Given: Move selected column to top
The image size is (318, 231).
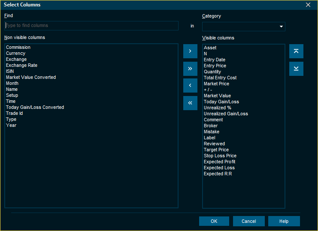Looking at the screenshot, I should coord(296,51).
